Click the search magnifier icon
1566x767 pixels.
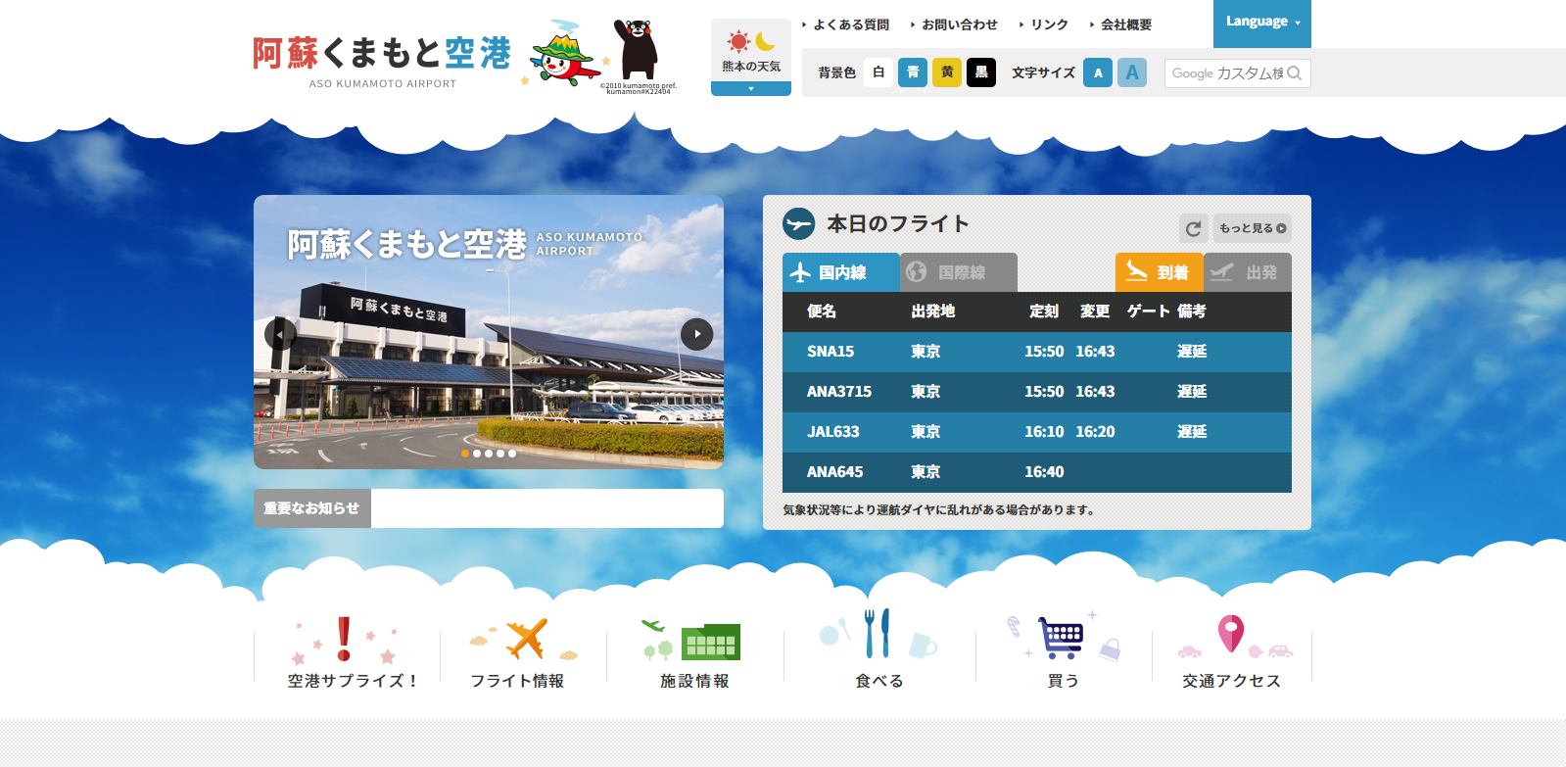pyautogui.click(x=1295, y=73)
